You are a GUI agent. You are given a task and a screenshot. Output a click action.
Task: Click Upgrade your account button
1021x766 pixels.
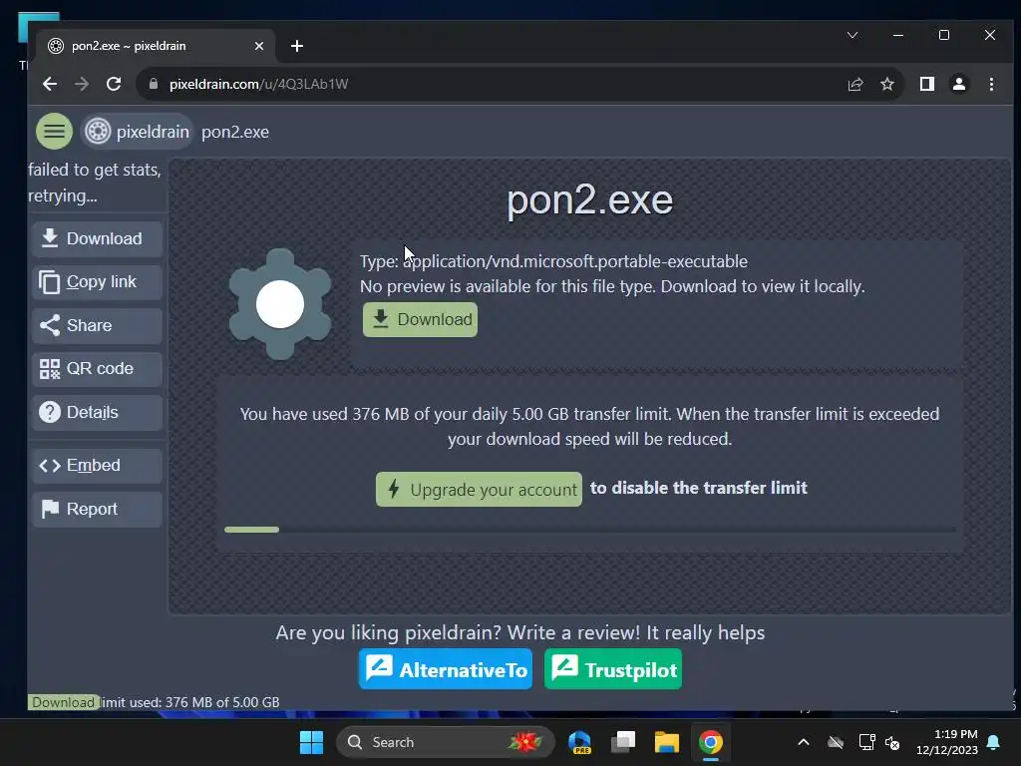pos(479,489)
